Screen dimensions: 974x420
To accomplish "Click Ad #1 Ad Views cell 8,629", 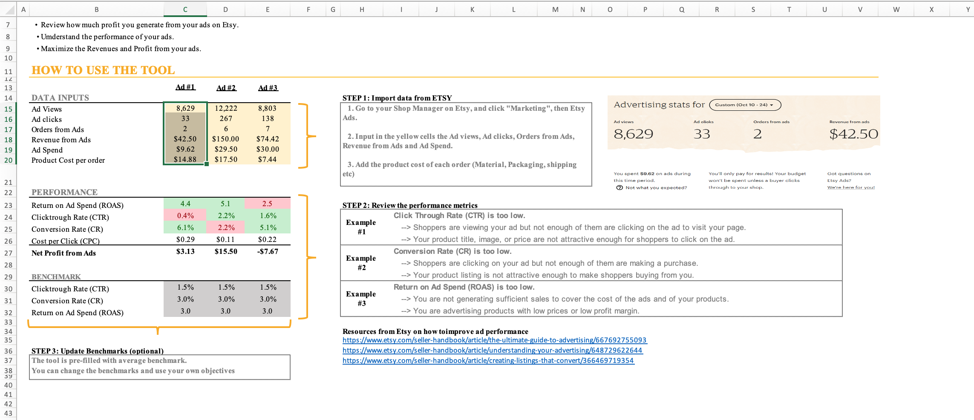I will pyautogui.click(x=185, y=108).
